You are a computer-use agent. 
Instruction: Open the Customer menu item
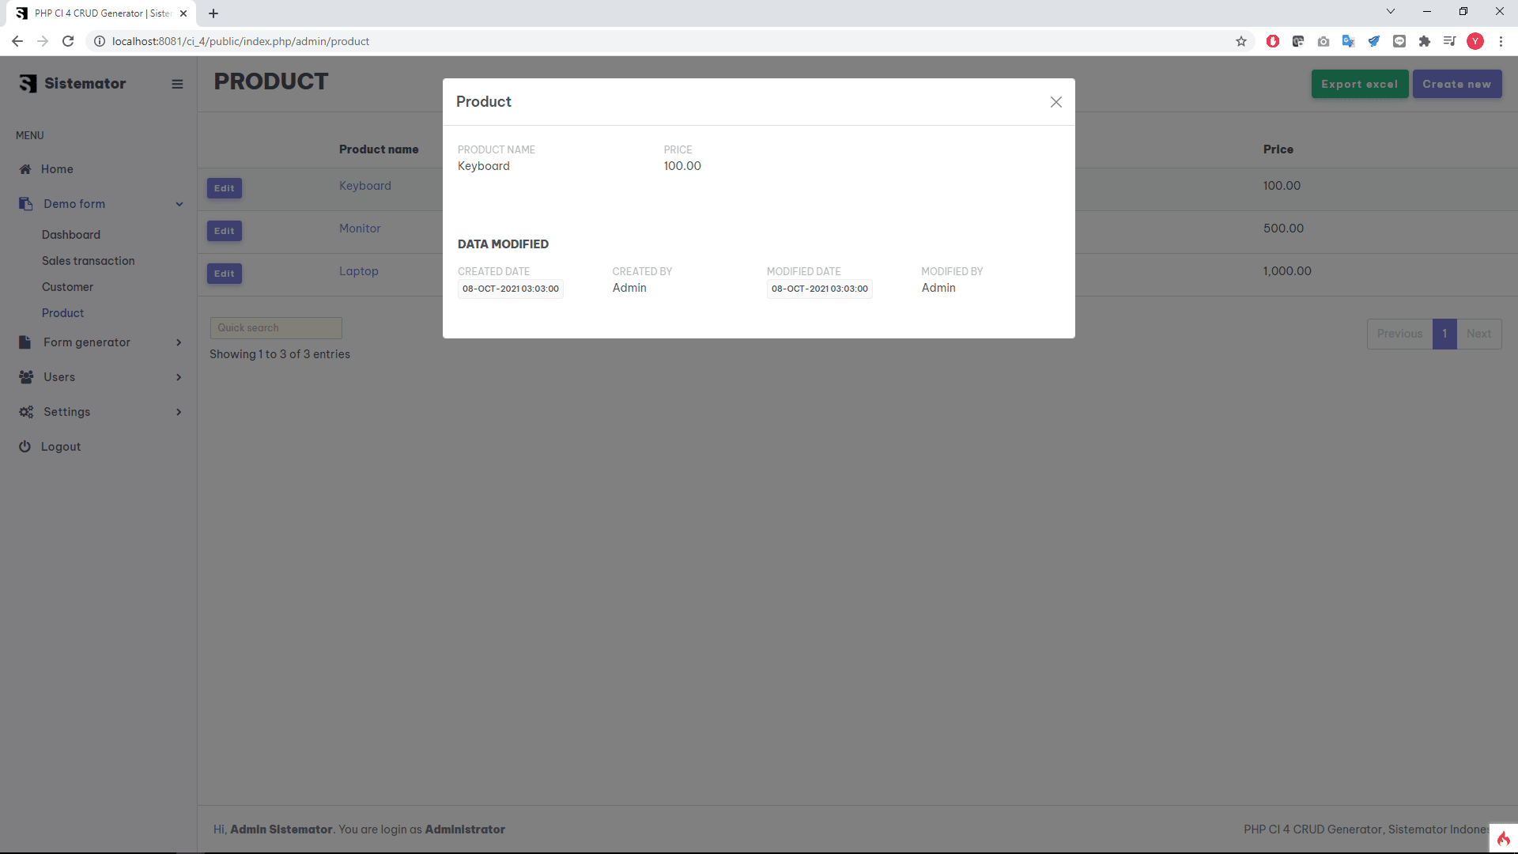click(x=67, y=287)
